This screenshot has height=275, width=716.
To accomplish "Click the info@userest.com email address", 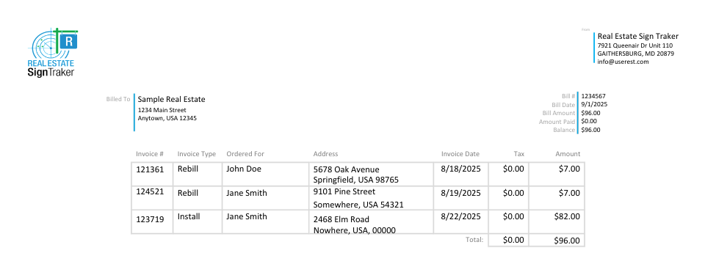I will pos(623,62).
